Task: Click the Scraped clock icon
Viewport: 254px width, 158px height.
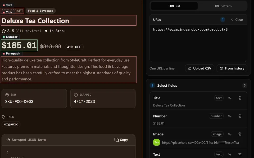Action: click(x=76, y=95)
